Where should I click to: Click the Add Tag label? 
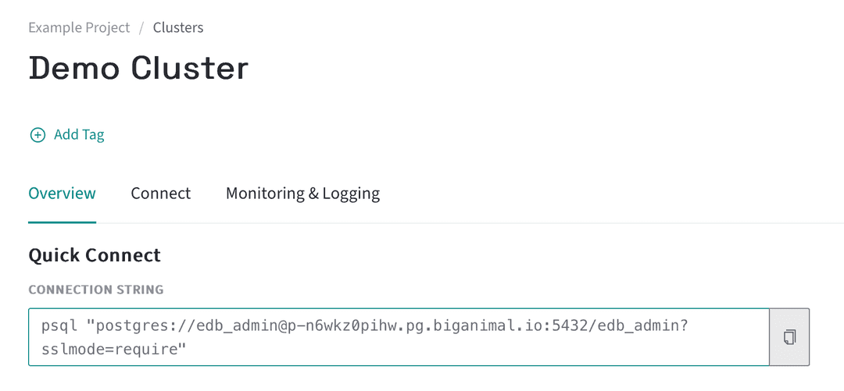(x=79, y=135)
